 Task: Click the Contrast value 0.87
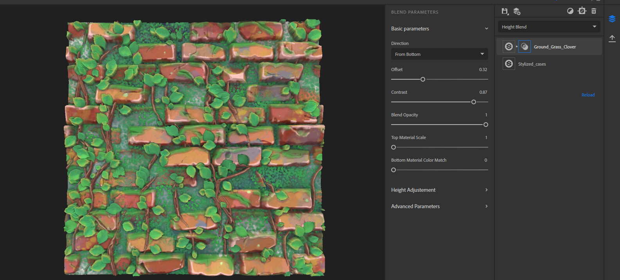pos(483,92)
